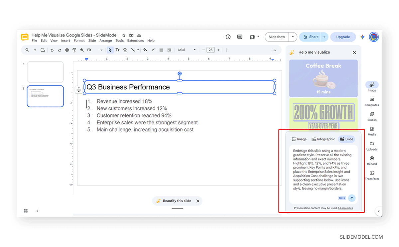399x247 pixels.
Task: Click the Gemini sparkle icon
Action: tap(362, 37)
